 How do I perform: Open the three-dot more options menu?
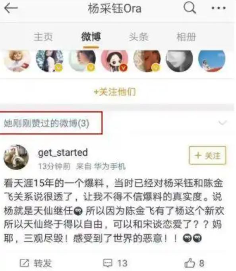click(219, 8)
